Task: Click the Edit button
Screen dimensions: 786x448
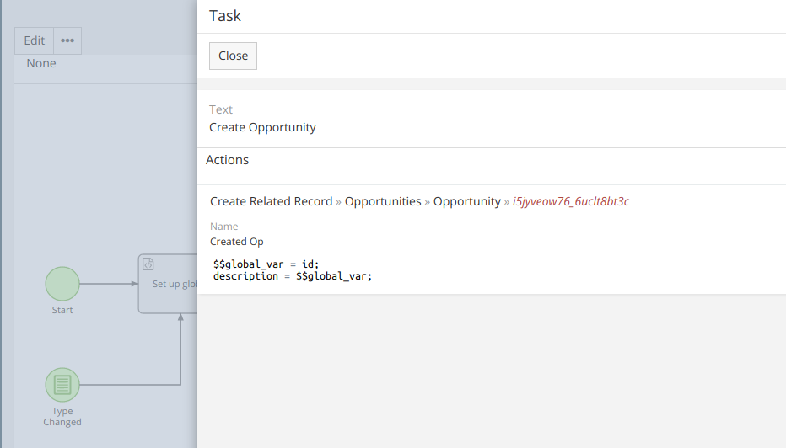Action: 35,40
